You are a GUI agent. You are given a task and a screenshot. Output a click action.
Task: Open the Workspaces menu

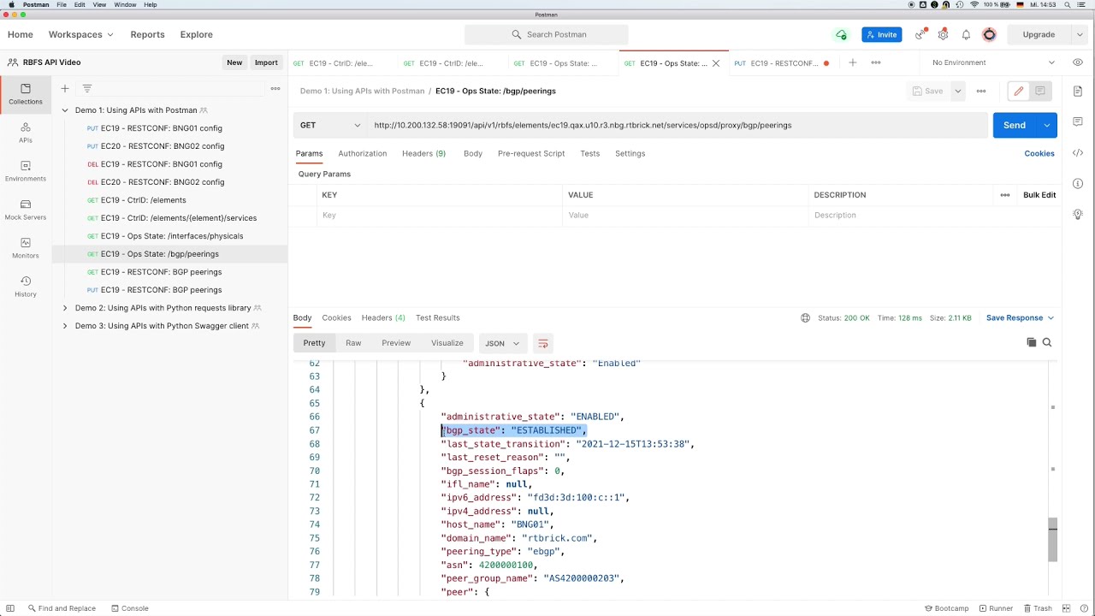click(x=80, y=34)
